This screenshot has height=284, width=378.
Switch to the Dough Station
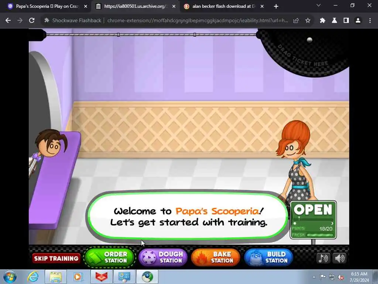[163, 257]
